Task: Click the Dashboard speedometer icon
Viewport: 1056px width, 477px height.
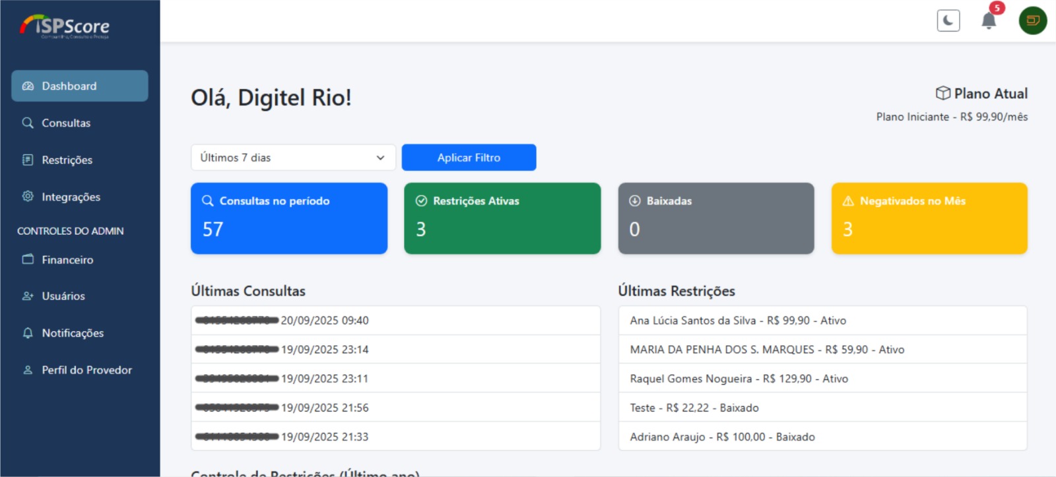Action: (28, 86)
